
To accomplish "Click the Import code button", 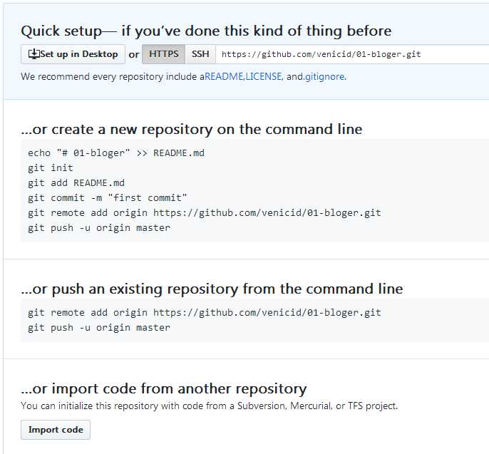I will pyautogui.click(x=56, y=430).
